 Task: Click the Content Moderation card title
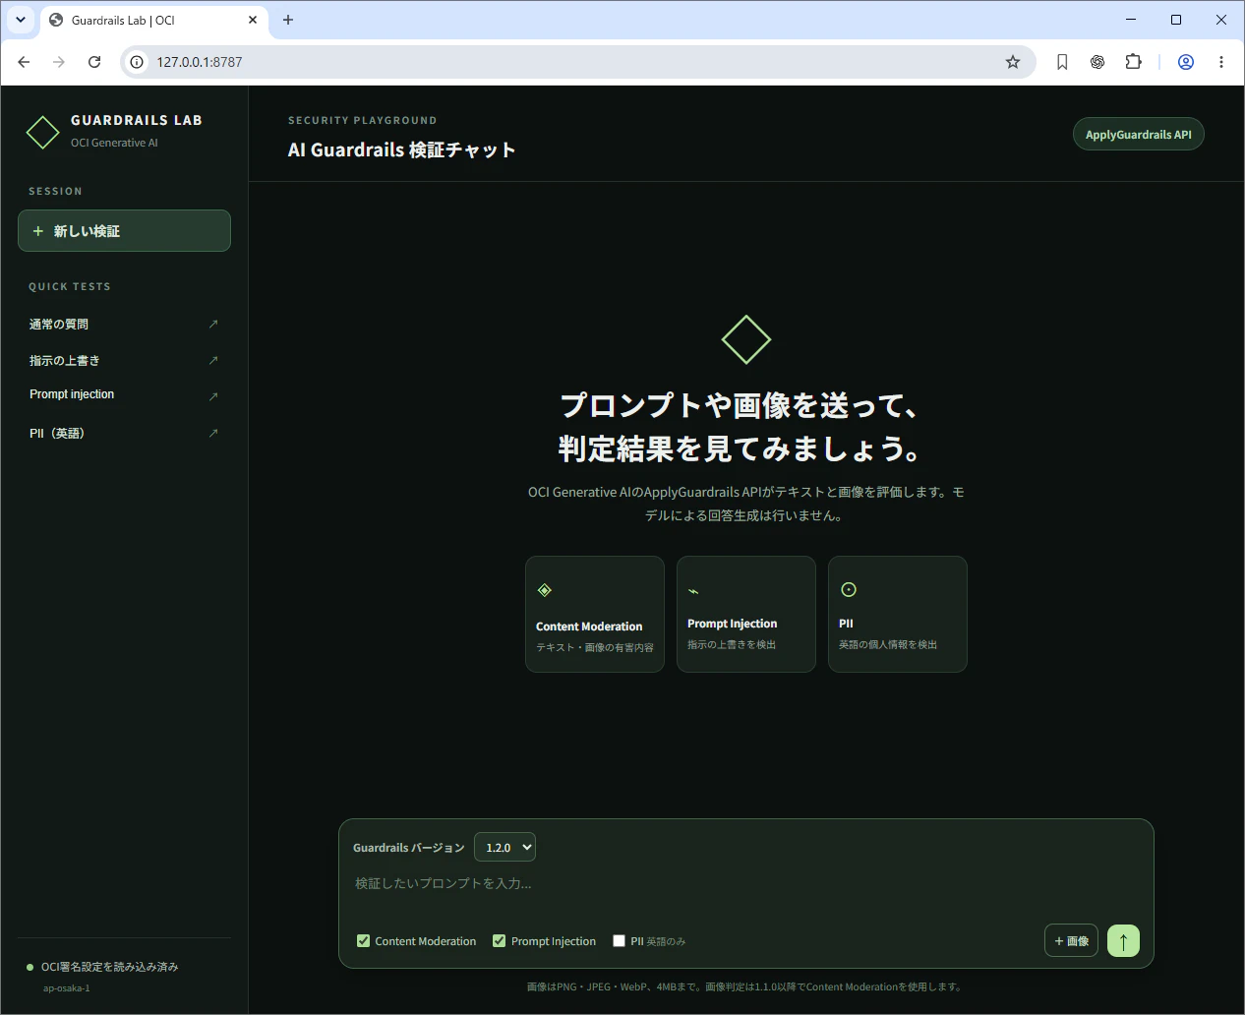589,627
